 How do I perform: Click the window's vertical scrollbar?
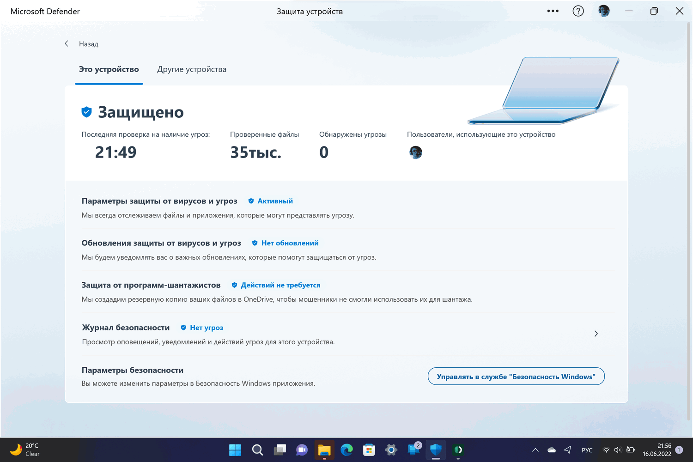tap(689, 222)
